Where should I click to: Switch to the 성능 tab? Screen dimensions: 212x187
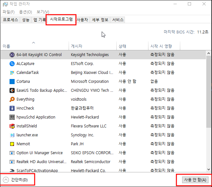[x=26, y=20]
